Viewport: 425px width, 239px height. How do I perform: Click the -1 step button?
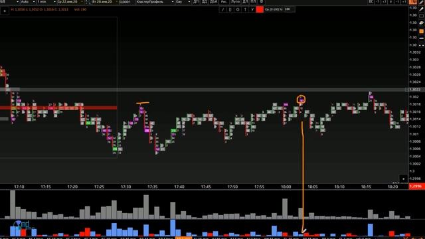click(397, 1)
